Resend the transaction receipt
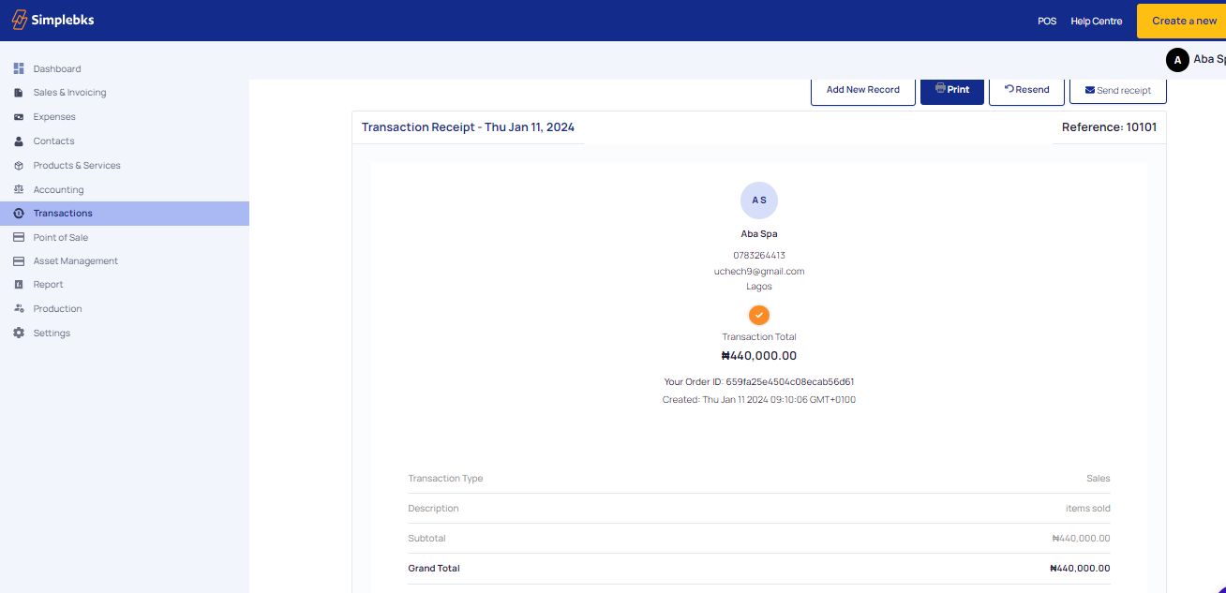 (1026, 90)
